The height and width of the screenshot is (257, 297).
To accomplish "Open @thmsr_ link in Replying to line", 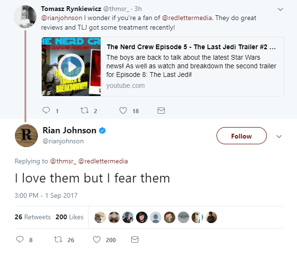I will pos(63,161).
